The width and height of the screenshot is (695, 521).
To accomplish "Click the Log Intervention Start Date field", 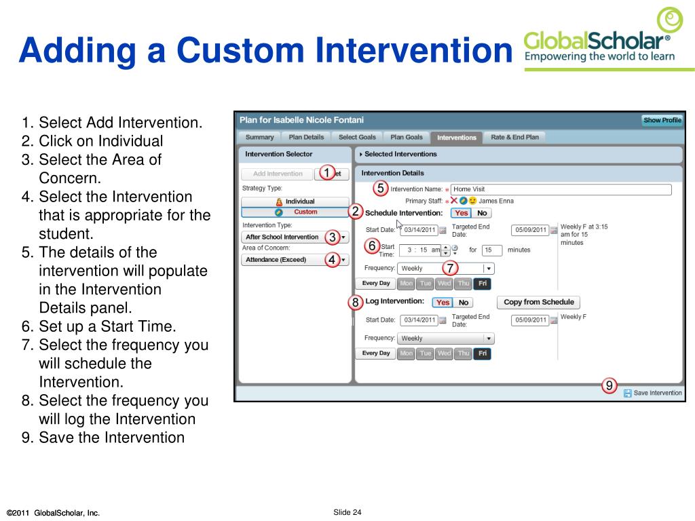I will pyautogui.click(x=419, y=320).
